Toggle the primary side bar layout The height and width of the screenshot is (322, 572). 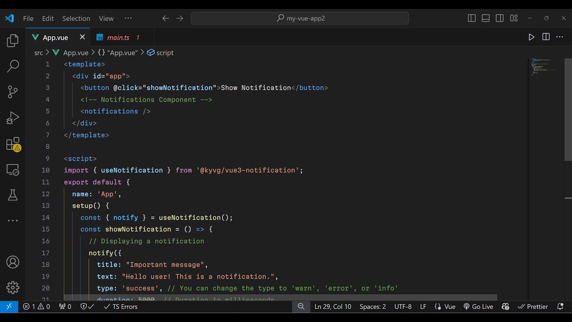[471, 18]
